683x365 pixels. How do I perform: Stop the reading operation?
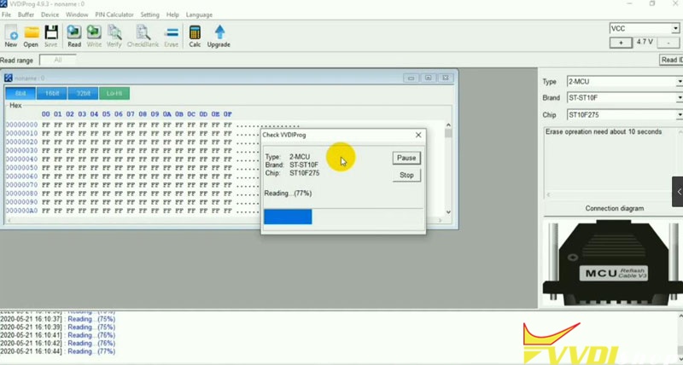point(406,175)
